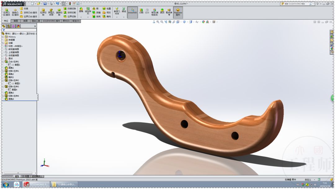The height and width of the screenshot is (189, 335).
Task: Open the Appearances task pane icon
Action: coord(332,48)
